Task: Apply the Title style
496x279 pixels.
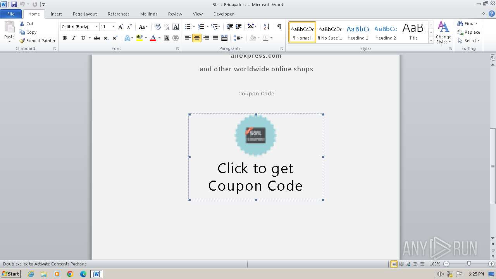Action: [x=413, y=32]
